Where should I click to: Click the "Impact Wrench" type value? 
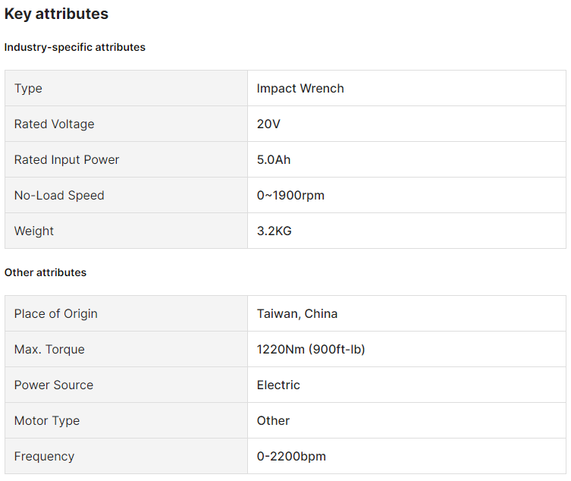300,88
